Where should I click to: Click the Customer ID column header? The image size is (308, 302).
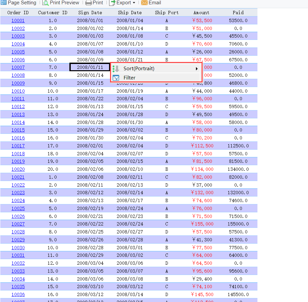pyautogui.click(x=53, y=13)
